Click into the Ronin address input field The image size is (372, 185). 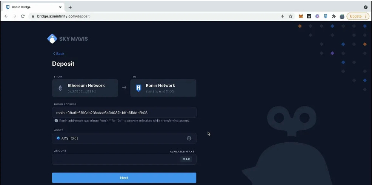pos(124,113)
